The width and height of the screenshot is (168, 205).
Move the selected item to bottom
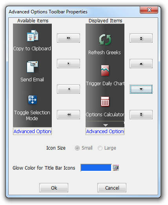(141, 115)
